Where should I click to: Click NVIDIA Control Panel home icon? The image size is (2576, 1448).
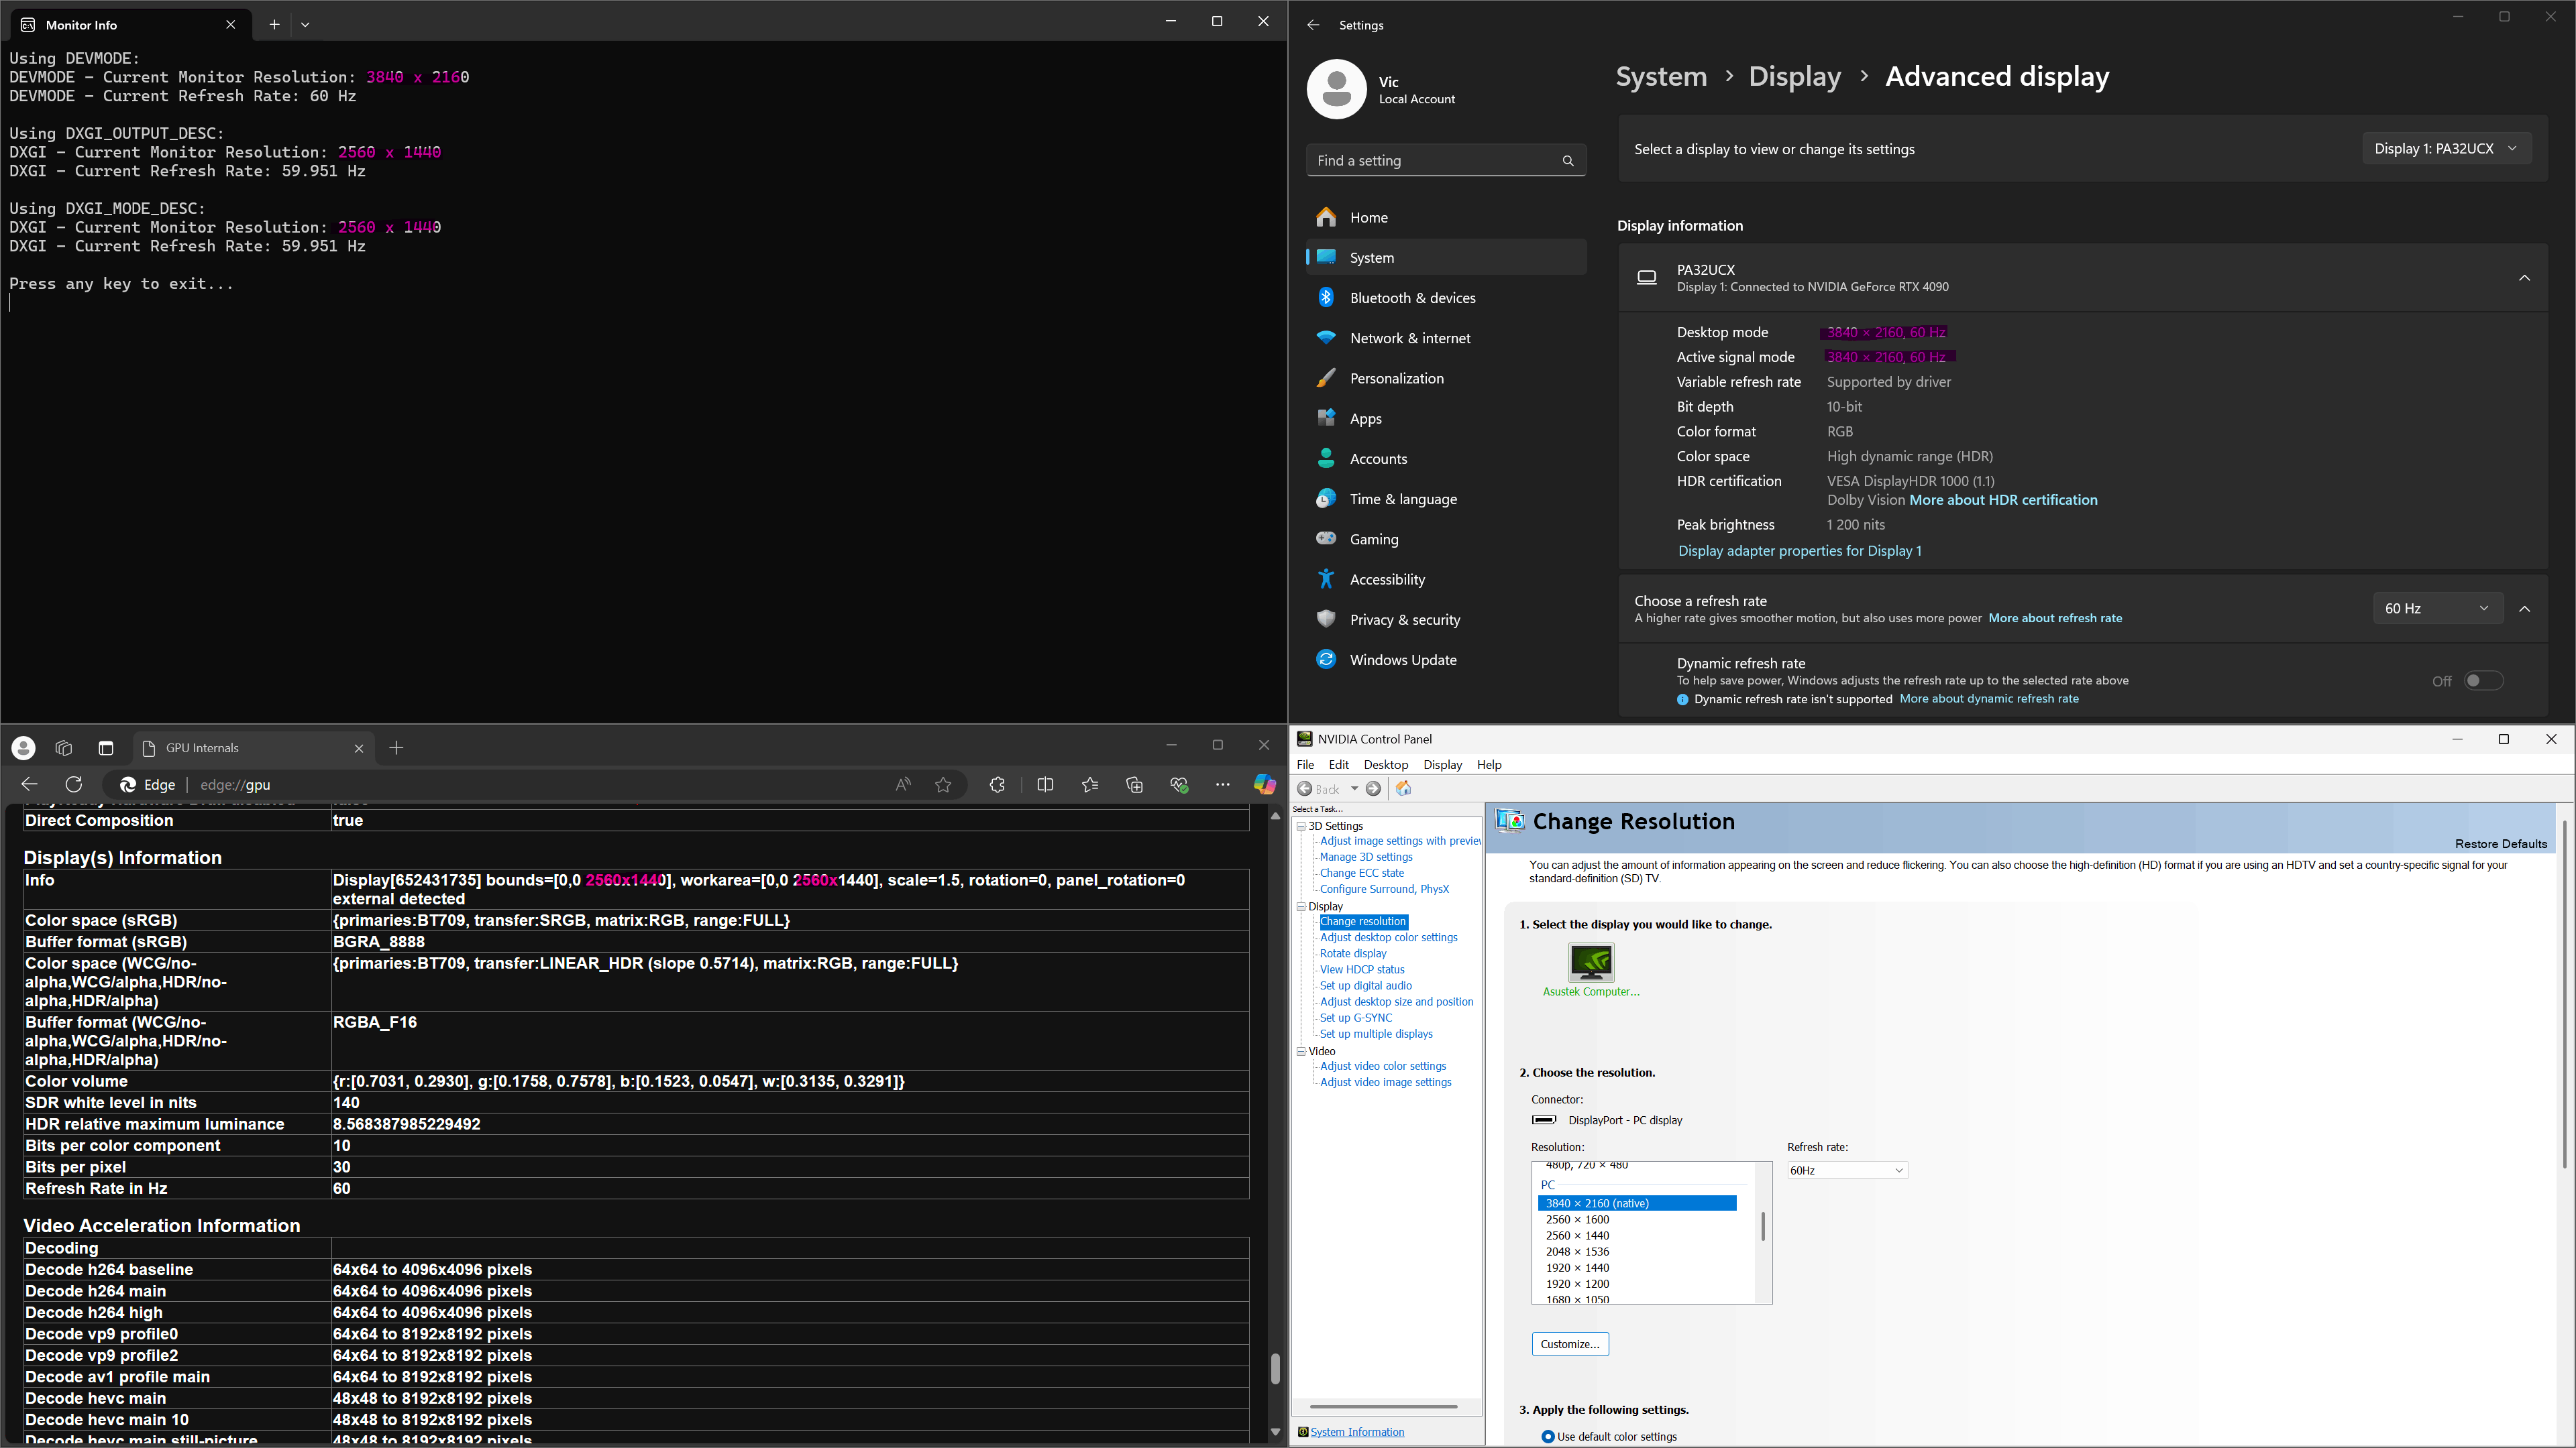point(1403,788)
